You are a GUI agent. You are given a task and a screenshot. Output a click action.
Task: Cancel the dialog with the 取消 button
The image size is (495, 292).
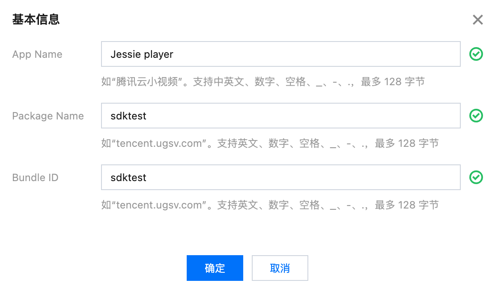click(x=280, y=268)
